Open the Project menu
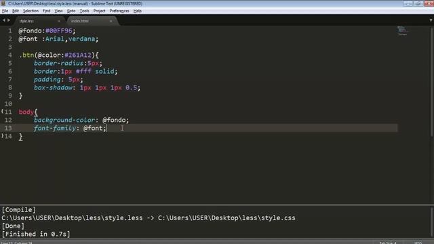 (x=100, y=11)
